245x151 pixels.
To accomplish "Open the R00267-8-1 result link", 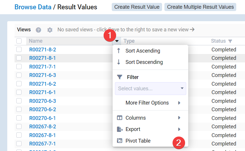I will click(x=42, y=135).
